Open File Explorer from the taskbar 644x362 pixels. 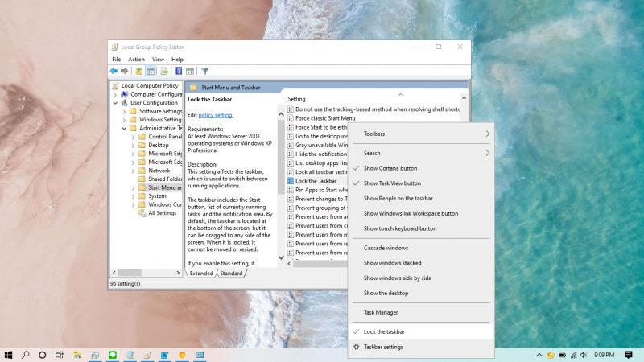click(x=77, y=355)
